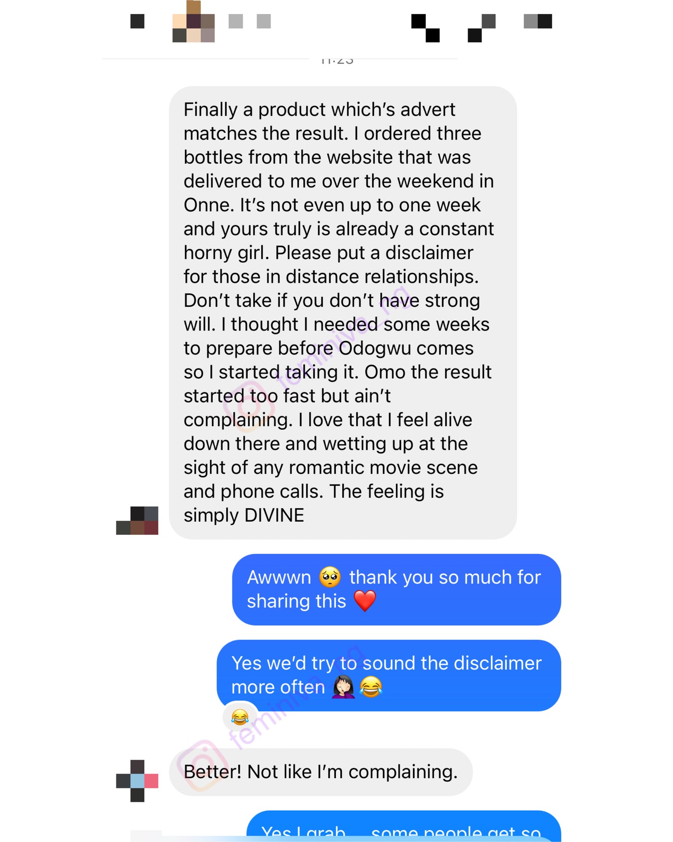Start a voice call from header icons
Viewport: 673px width, 842px height.
click(x=426, y=28)
